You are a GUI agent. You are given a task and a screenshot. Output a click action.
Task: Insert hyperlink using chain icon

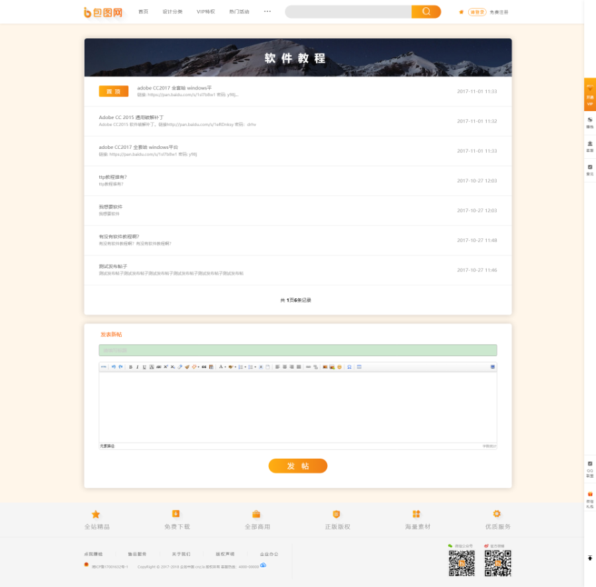[x=308, y=367]
